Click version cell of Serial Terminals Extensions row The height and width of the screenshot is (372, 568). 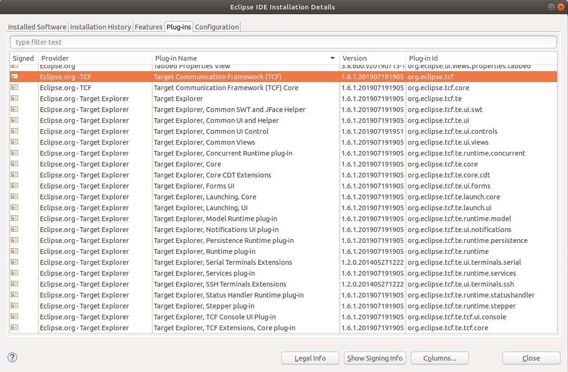coord(372,262)
